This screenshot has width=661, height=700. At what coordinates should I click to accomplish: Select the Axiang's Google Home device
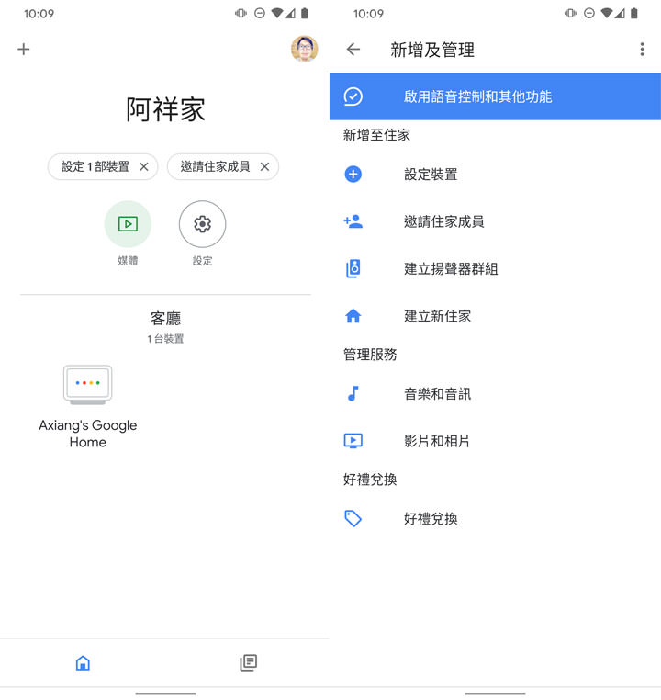(88, 404)
